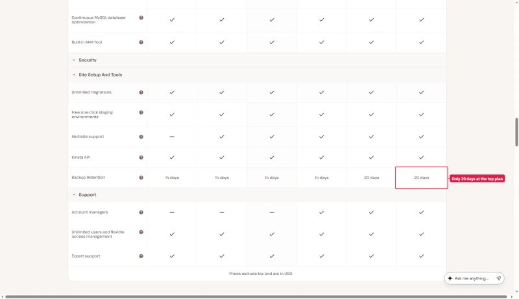Viewport: 519px width, 299px height.
Task: Open help icon for Continuous MySQL database optimization
Action: click(x=141, y=18)
